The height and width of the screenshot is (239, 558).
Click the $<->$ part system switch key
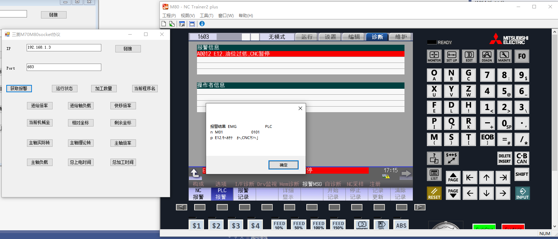[451, 158]
